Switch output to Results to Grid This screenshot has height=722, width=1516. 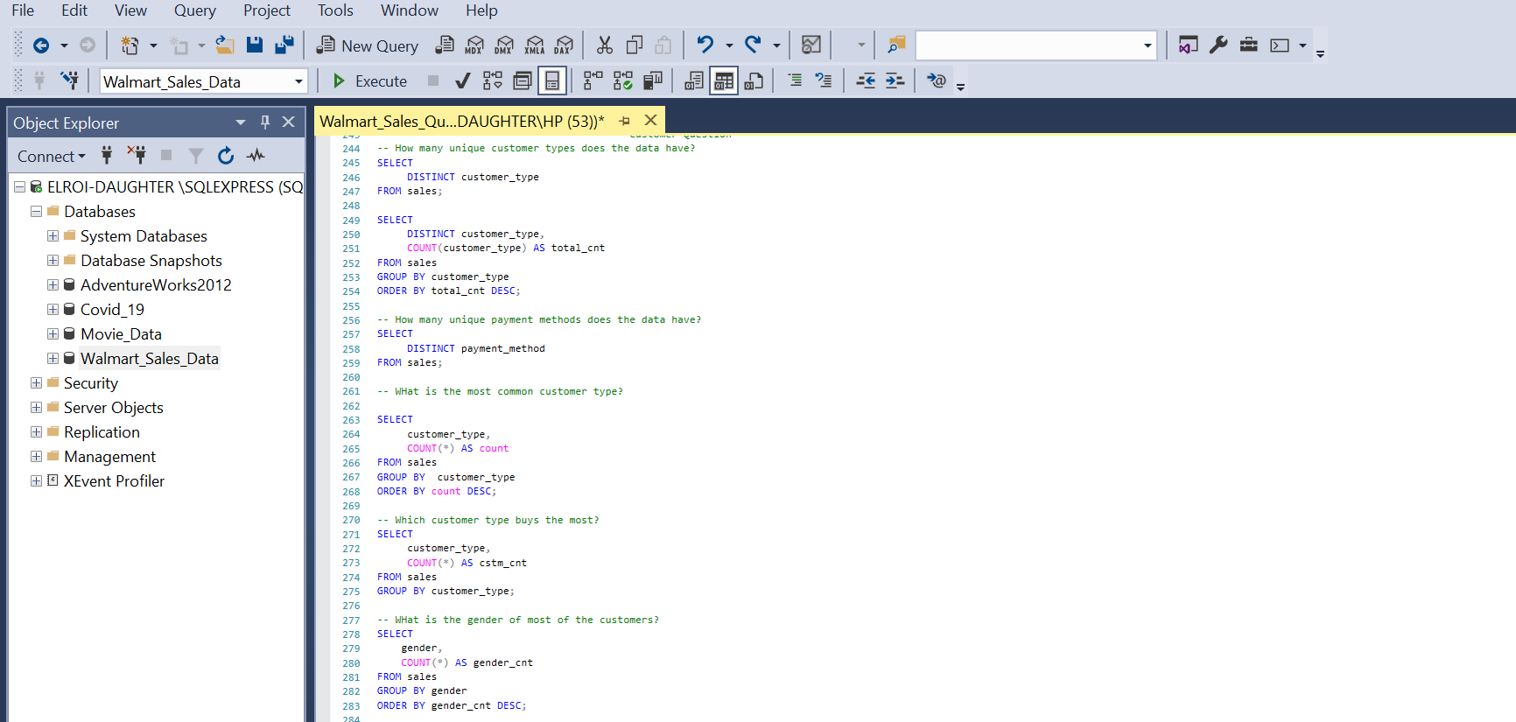click(724, 81)
